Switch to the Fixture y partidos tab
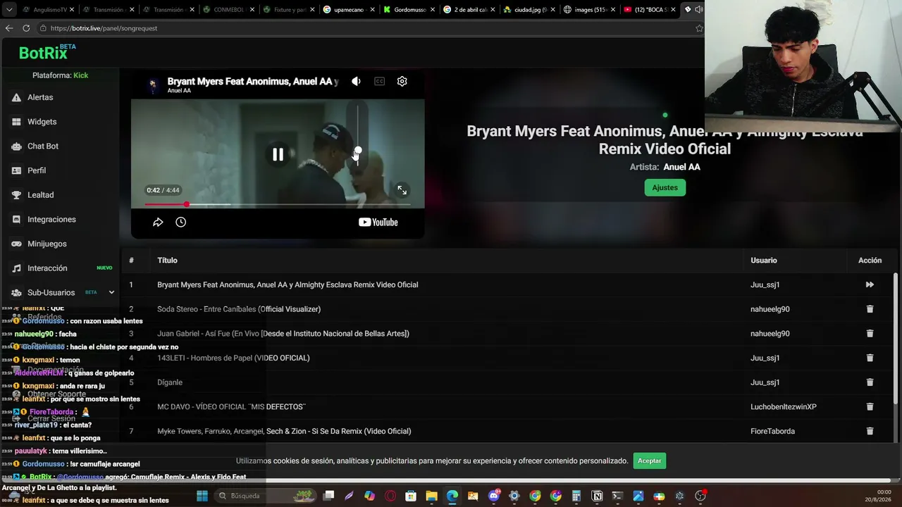This screenshot has width=902, height=507. 288,10
